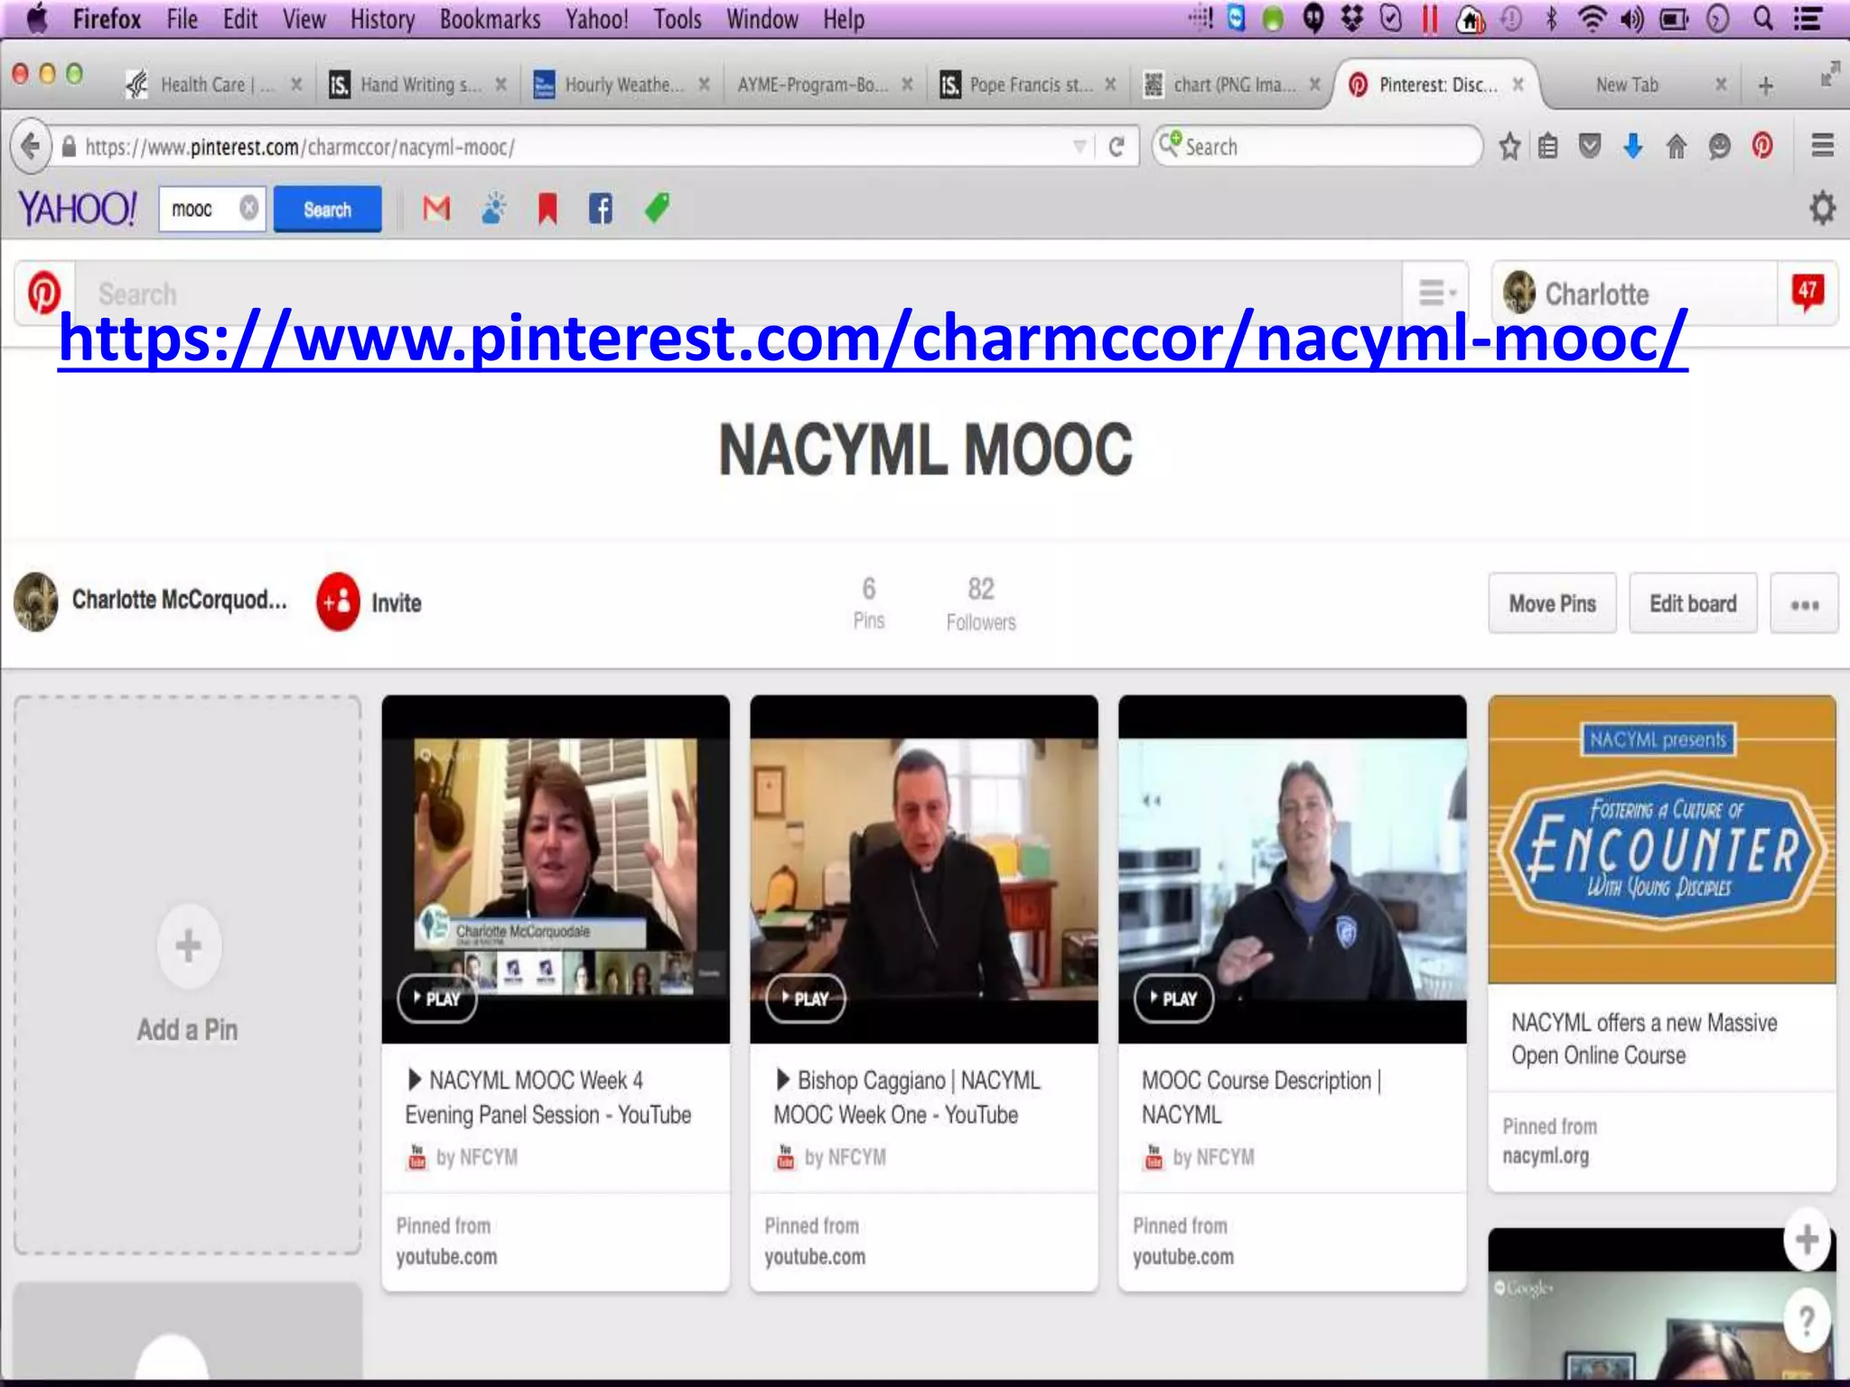Open the History menu
This screenshot has width=1850, height=1387.
point(382,19)
